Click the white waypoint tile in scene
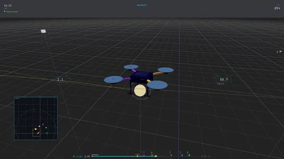Screen dimensions: 284x159 click(x=43, y=31)
